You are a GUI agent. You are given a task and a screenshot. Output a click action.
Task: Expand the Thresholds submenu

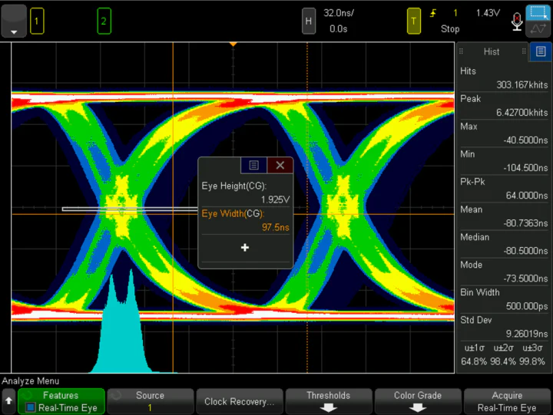329,401
